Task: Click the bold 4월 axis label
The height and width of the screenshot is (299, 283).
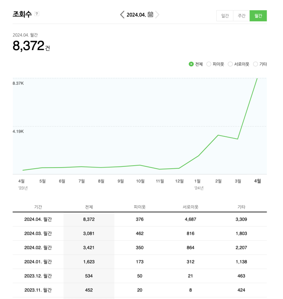Action: [257, 181]
